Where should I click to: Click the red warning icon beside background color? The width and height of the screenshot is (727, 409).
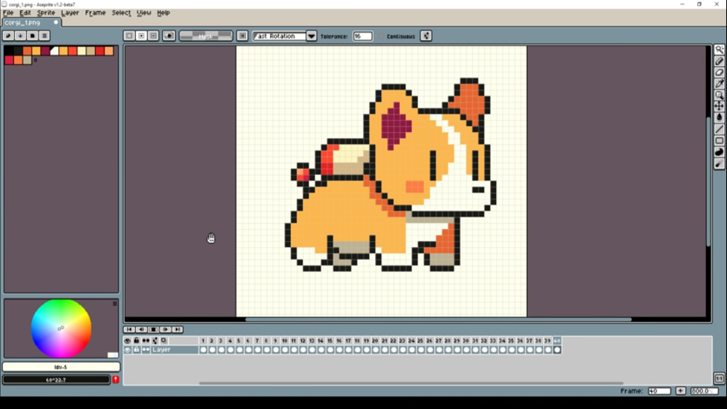[x=115, y=379]
